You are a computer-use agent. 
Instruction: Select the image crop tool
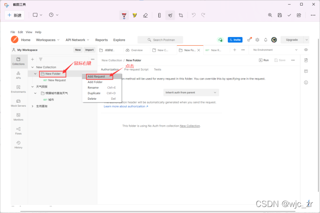pos(181,15)
